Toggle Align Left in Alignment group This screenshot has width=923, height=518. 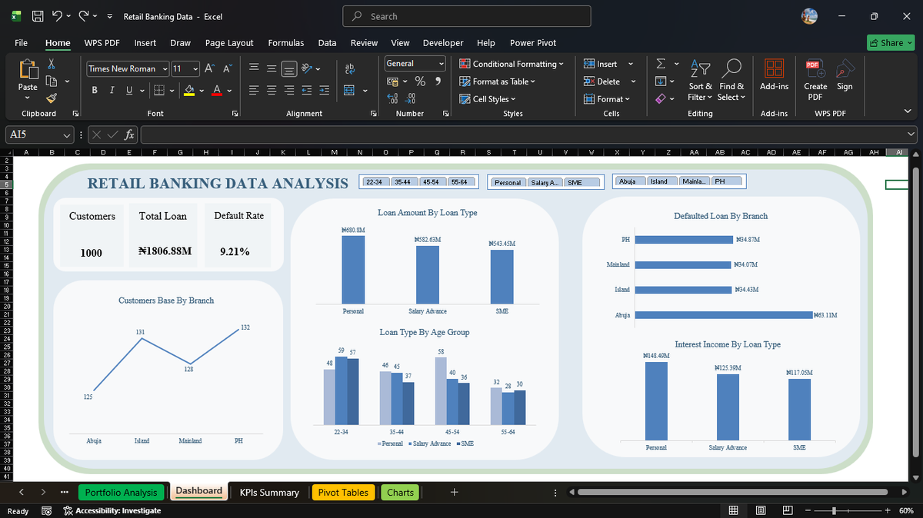[254, 91]
